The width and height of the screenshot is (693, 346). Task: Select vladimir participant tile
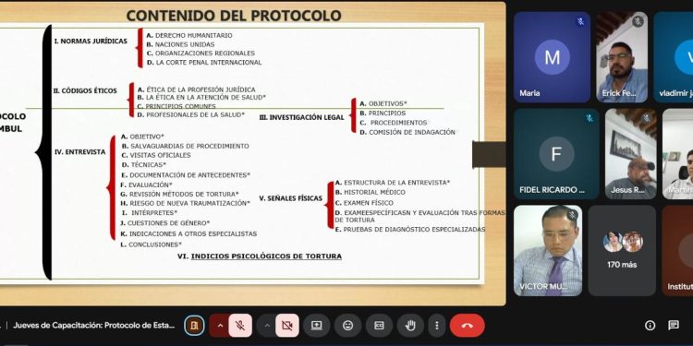(x=673, y=57)
